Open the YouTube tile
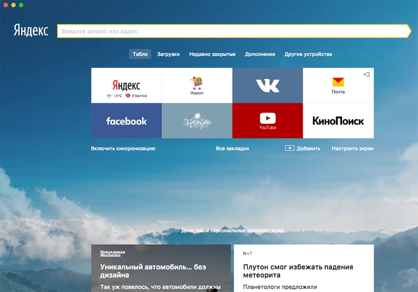Viewport: 418px width, 292px height. (x=268, y=121)
